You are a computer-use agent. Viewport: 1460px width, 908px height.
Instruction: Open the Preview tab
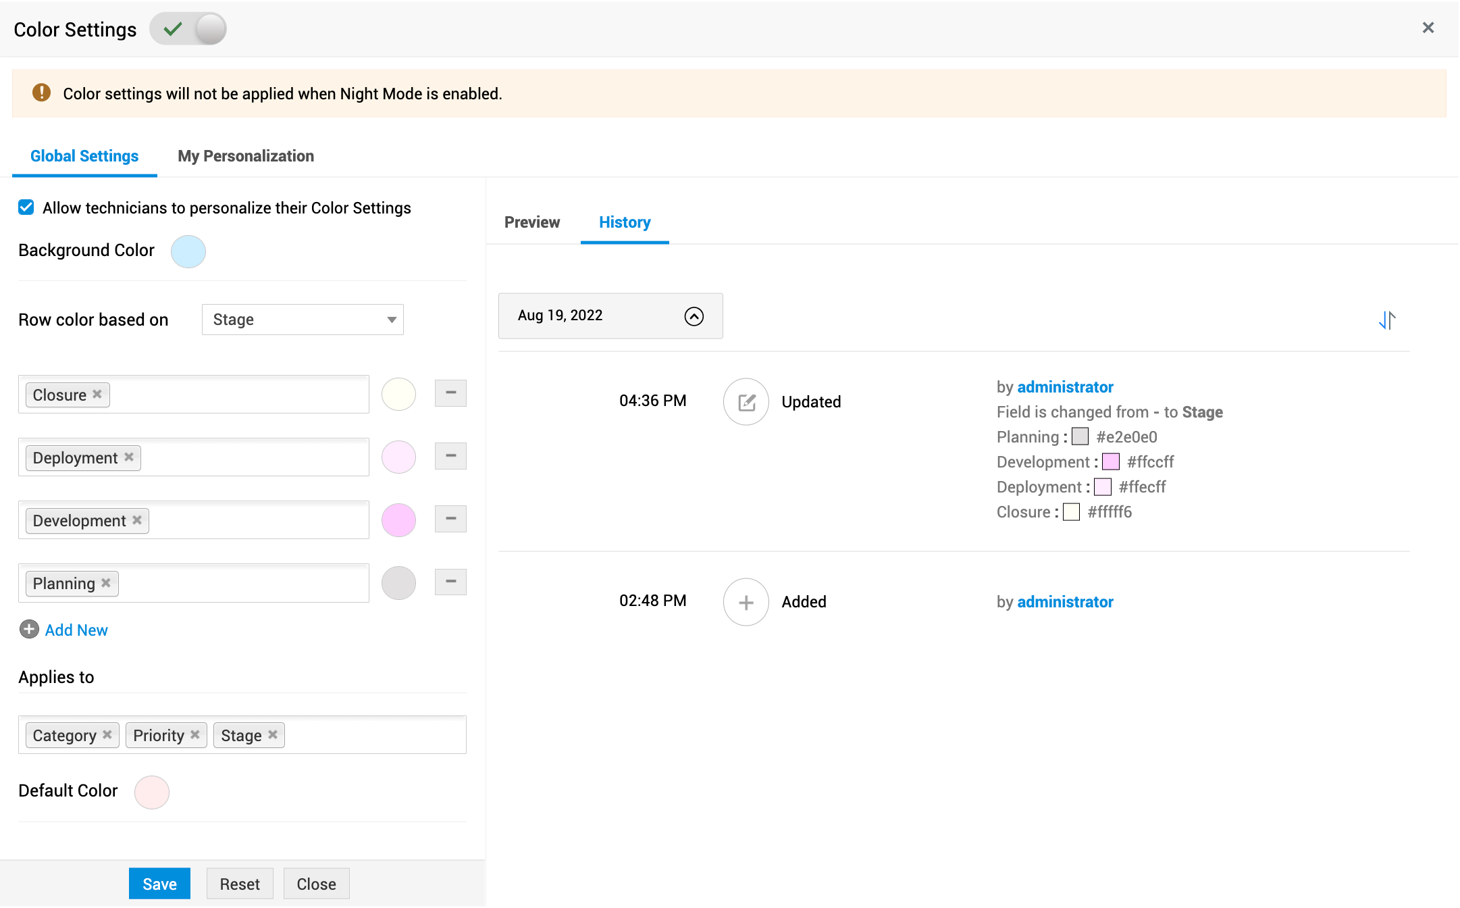[x=532, y=222]
